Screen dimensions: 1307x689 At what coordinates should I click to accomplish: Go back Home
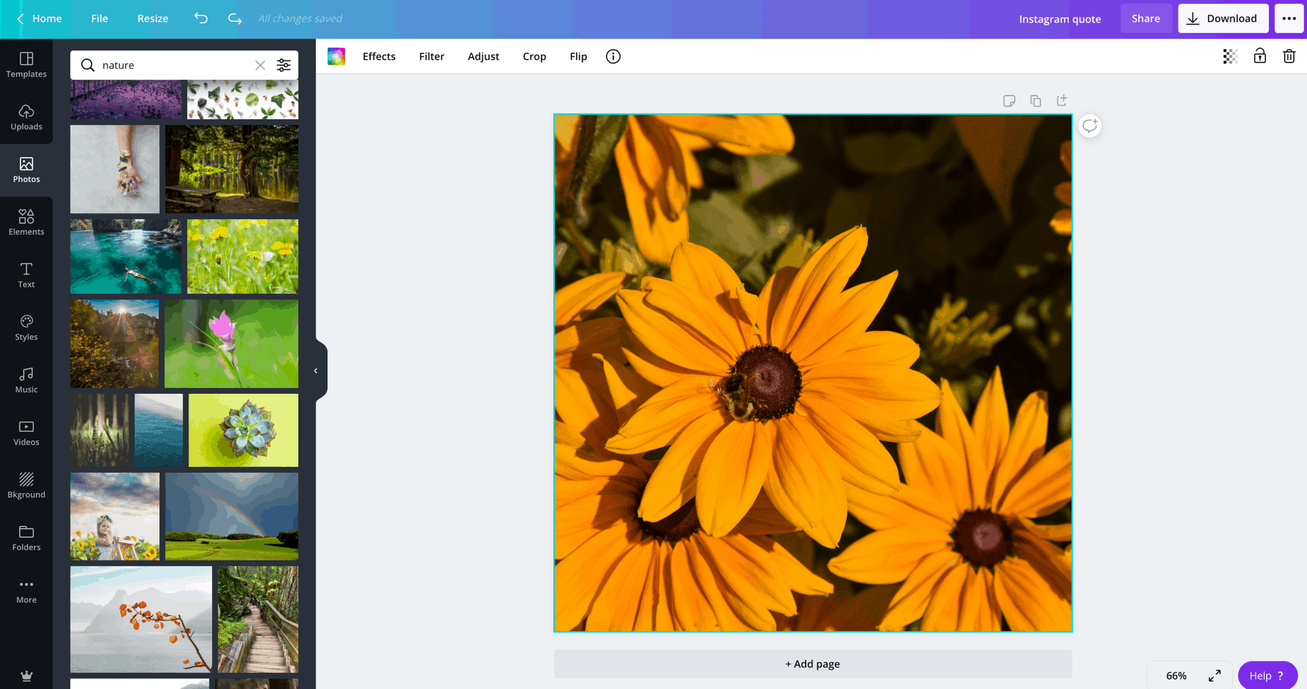tap(39, 18)
